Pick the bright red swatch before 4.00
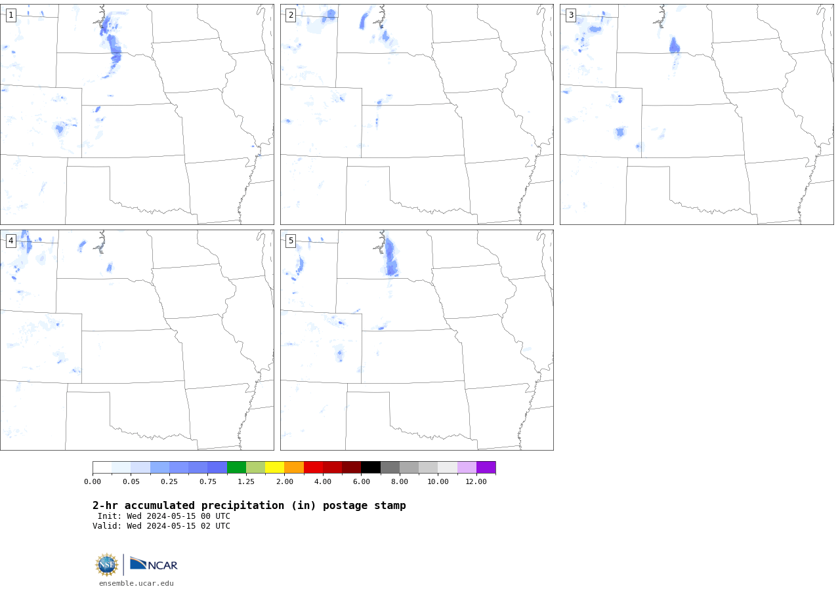Image resolution: width=840 pixels, height=591 pixels. [313, 468]
